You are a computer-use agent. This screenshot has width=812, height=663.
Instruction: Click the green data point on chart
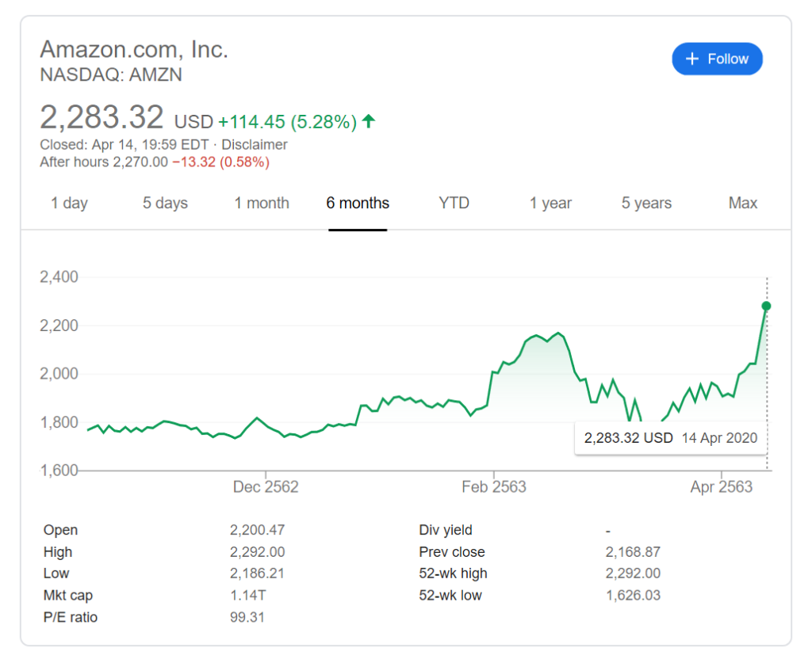(766, 306)
